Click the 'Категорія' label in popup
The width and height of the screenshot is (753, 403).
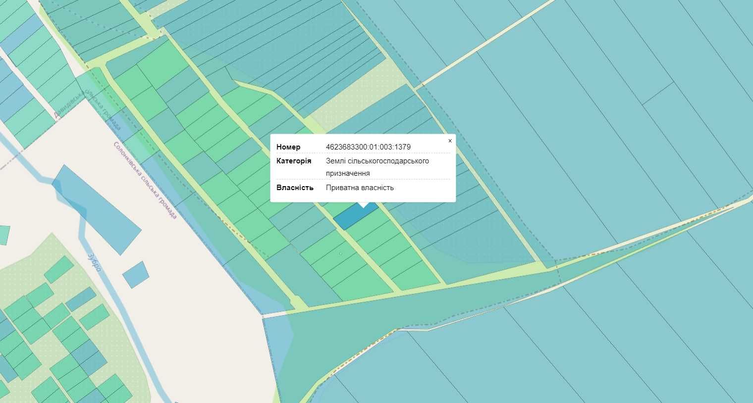[x=294, y=161]
